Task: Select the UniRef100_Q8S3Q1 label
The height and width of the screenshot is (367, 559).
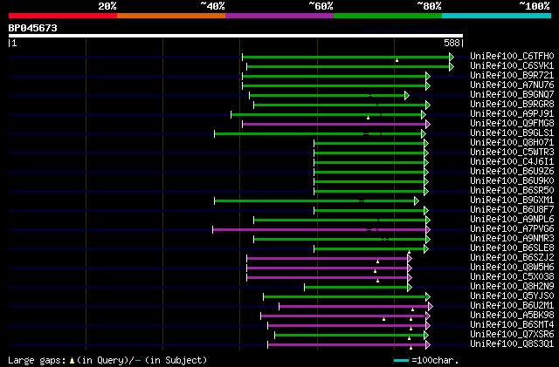Action: [512, 344]
